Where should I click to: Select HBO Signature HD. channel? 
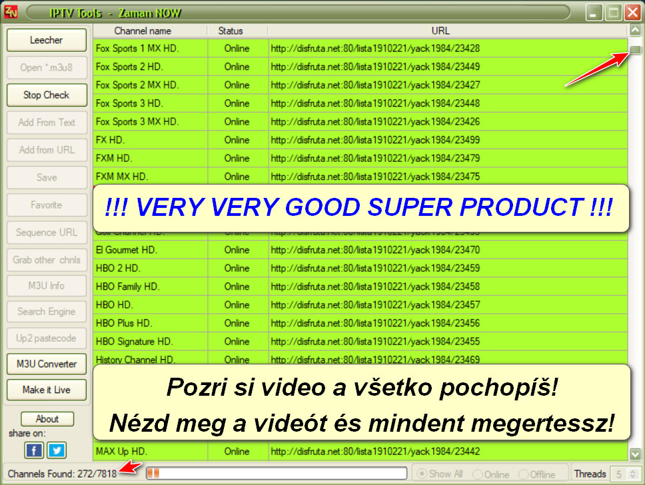[360, 342]
